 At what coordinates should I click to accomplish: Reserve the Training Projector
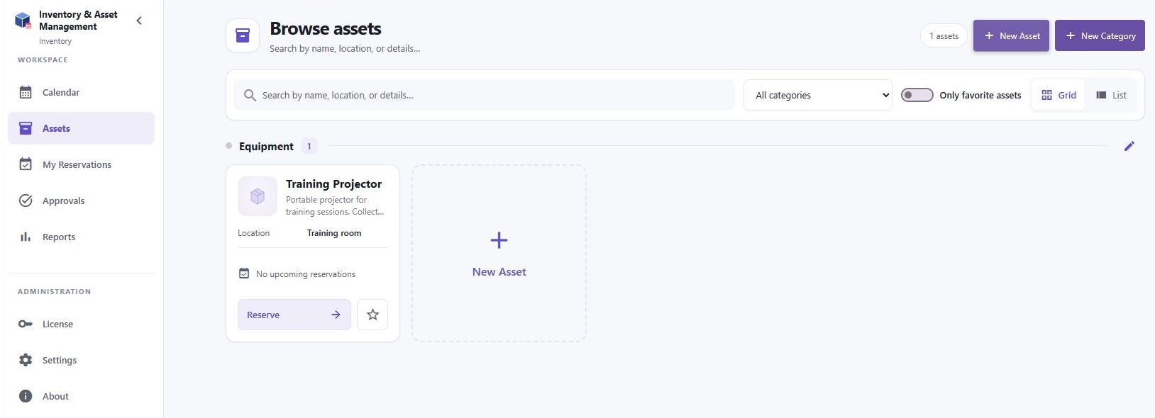click(x=294, y=315)
